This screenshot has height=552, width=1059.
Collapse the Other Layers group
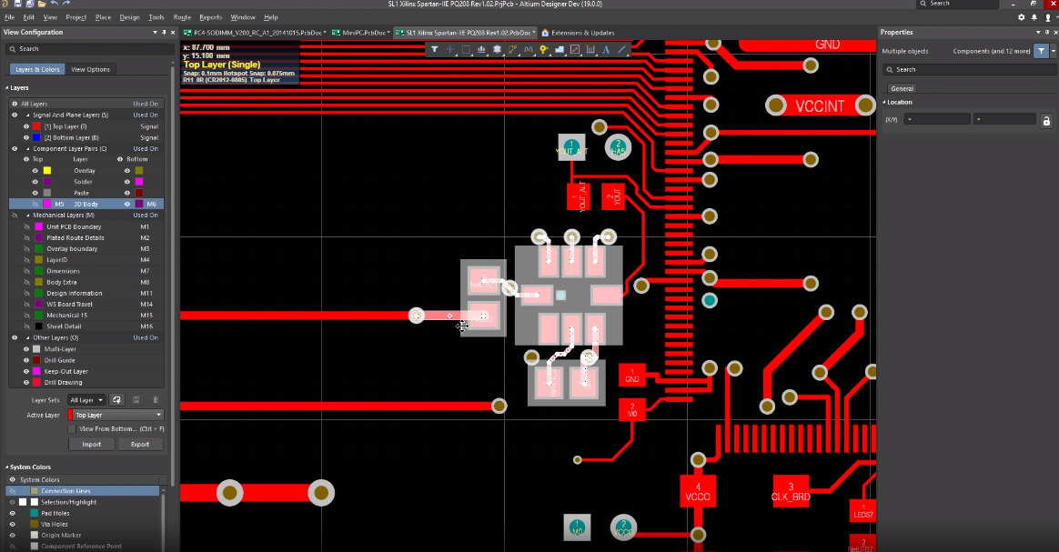pos(27,337)
